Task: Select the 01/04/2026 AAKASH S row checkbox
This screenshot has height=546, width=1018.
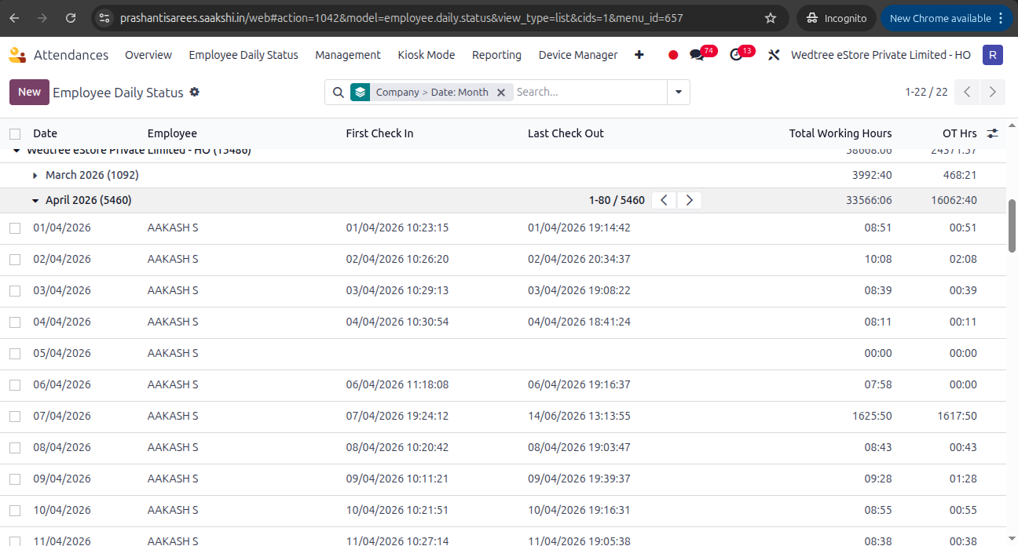Action: (x=15, y=228)
